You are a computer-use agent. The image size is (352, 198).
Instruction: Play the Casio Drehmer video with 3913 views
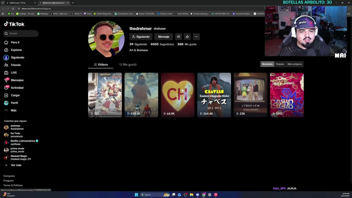pyautogui.click(x=287, y=95)
